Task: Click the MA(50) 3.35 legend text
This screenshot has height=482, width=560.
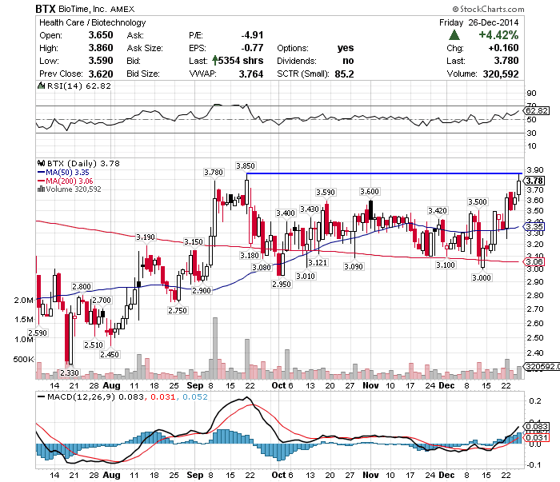Action: (x=67, y=173)
